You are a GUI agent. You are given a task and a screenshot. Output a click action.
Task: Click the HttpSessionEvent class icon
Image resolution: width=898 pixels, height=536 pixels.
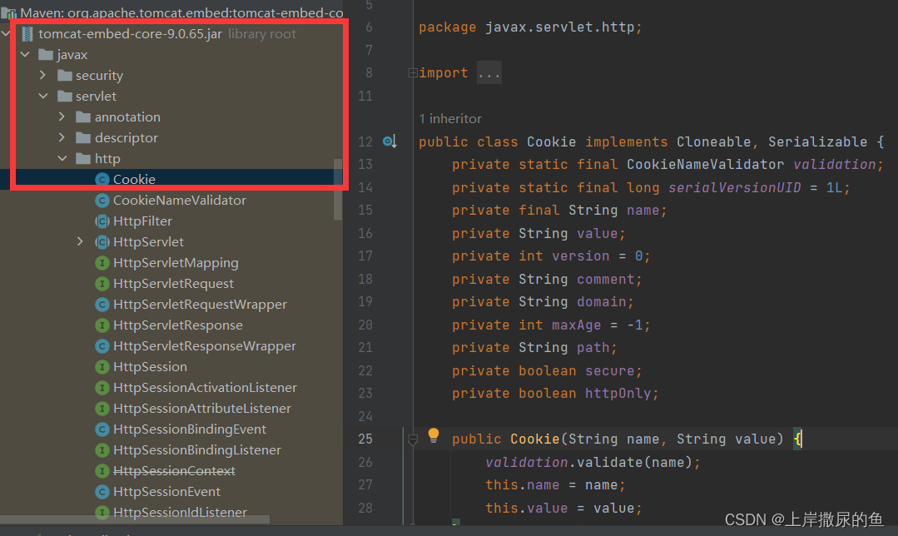click(x=102, y=491)
